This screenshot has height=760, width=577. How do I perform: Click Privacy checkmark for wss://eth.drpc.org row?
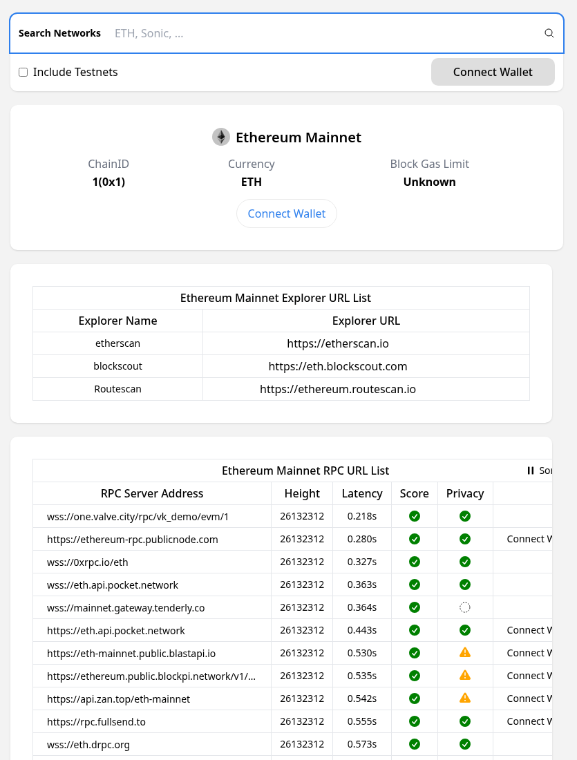[x=465, y=744]
